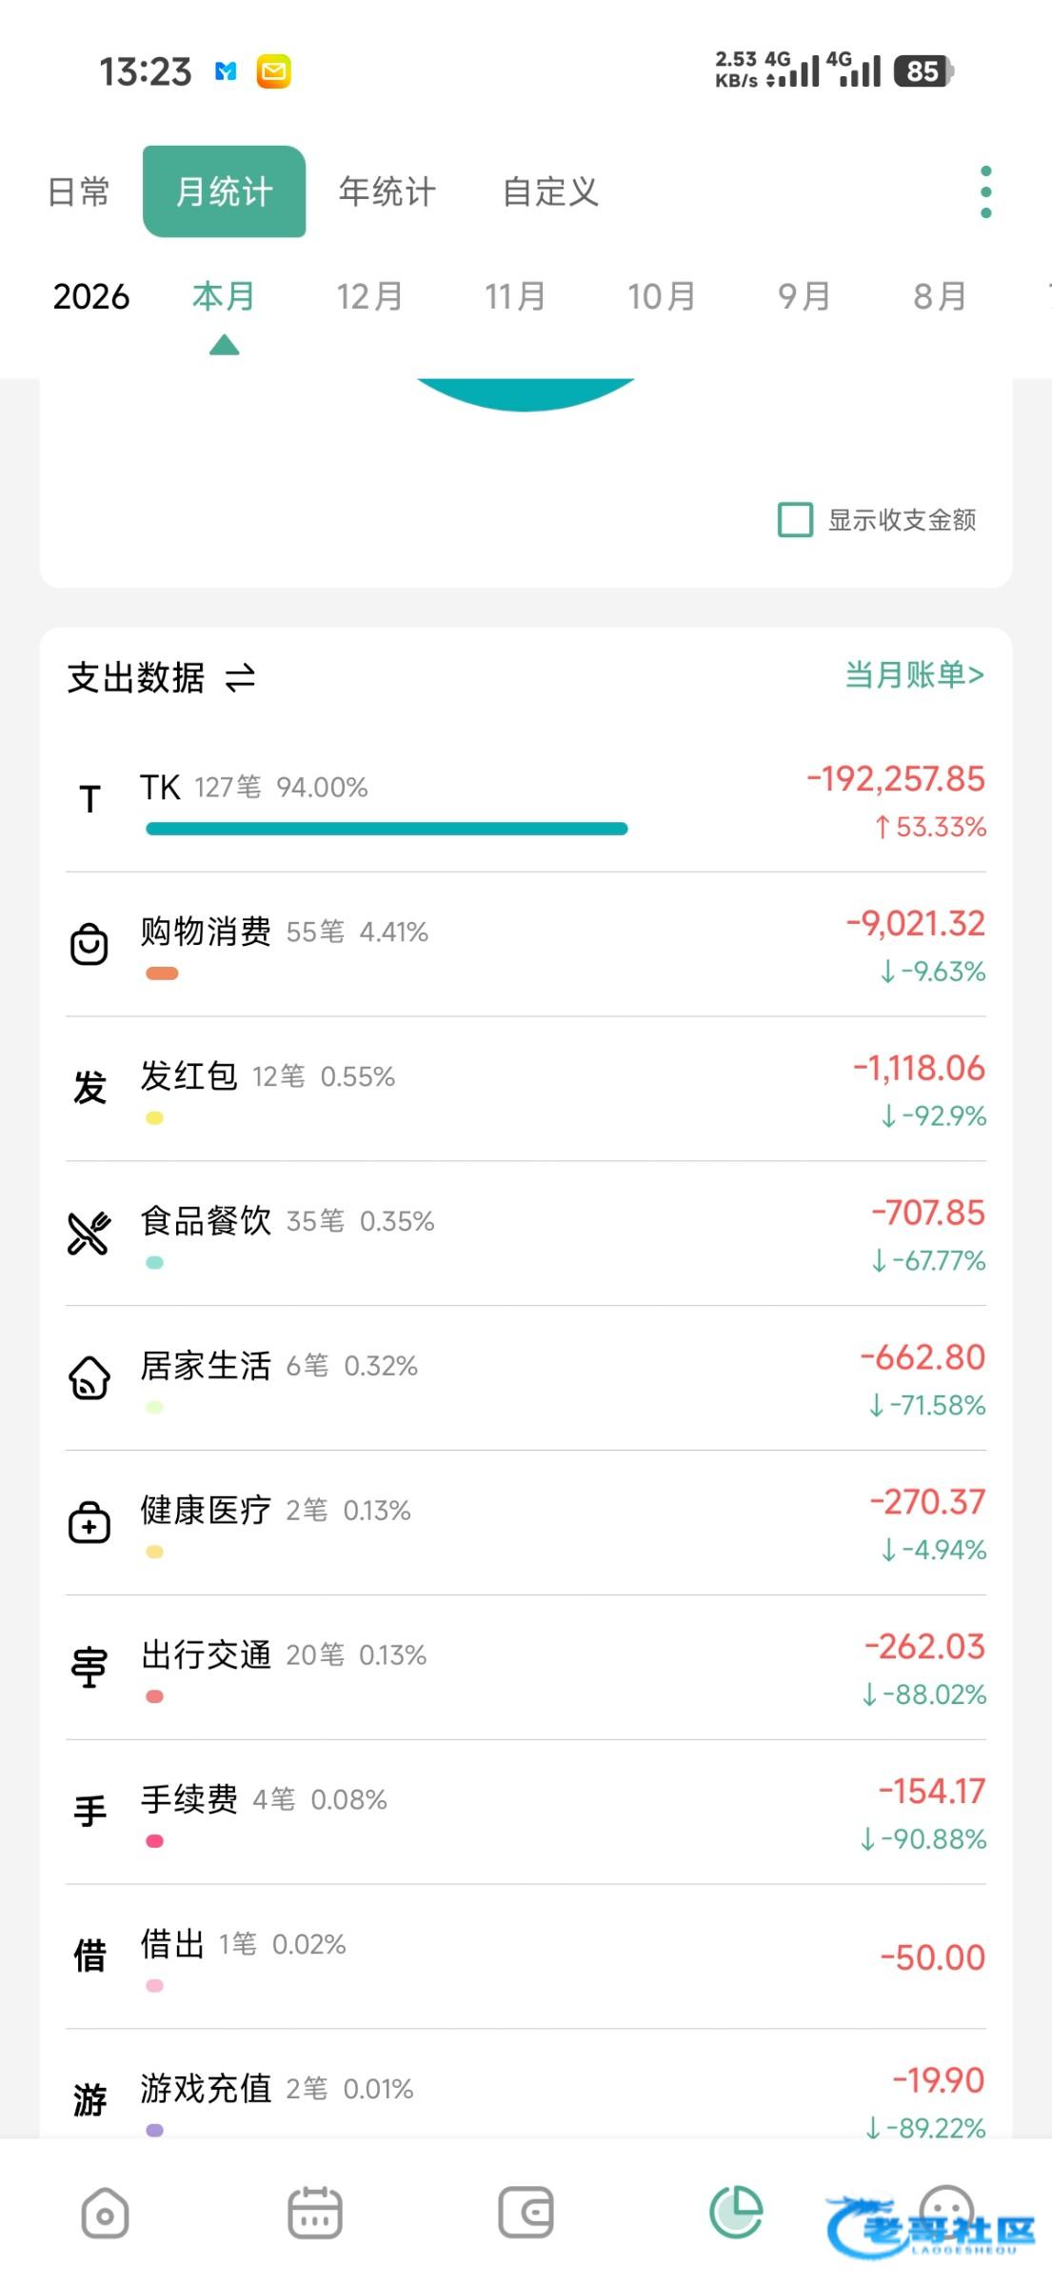
Task: Switch to the 年统计 tab
Action: pos(387,191)
